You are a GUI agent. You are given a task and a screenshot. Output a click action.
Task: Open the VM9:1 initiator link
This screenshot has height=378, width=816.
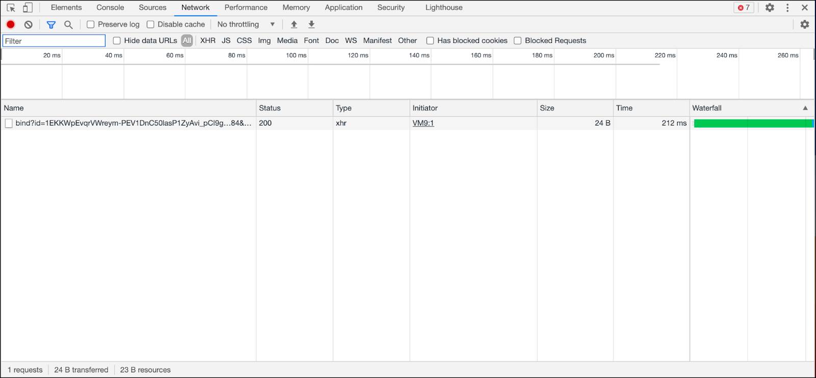tap(423, 123)
